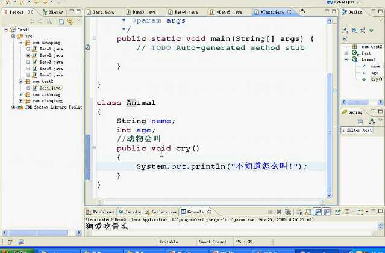Open the Outline view menu triangle
The height and width of the screenshot is (253, 385).
380,20
